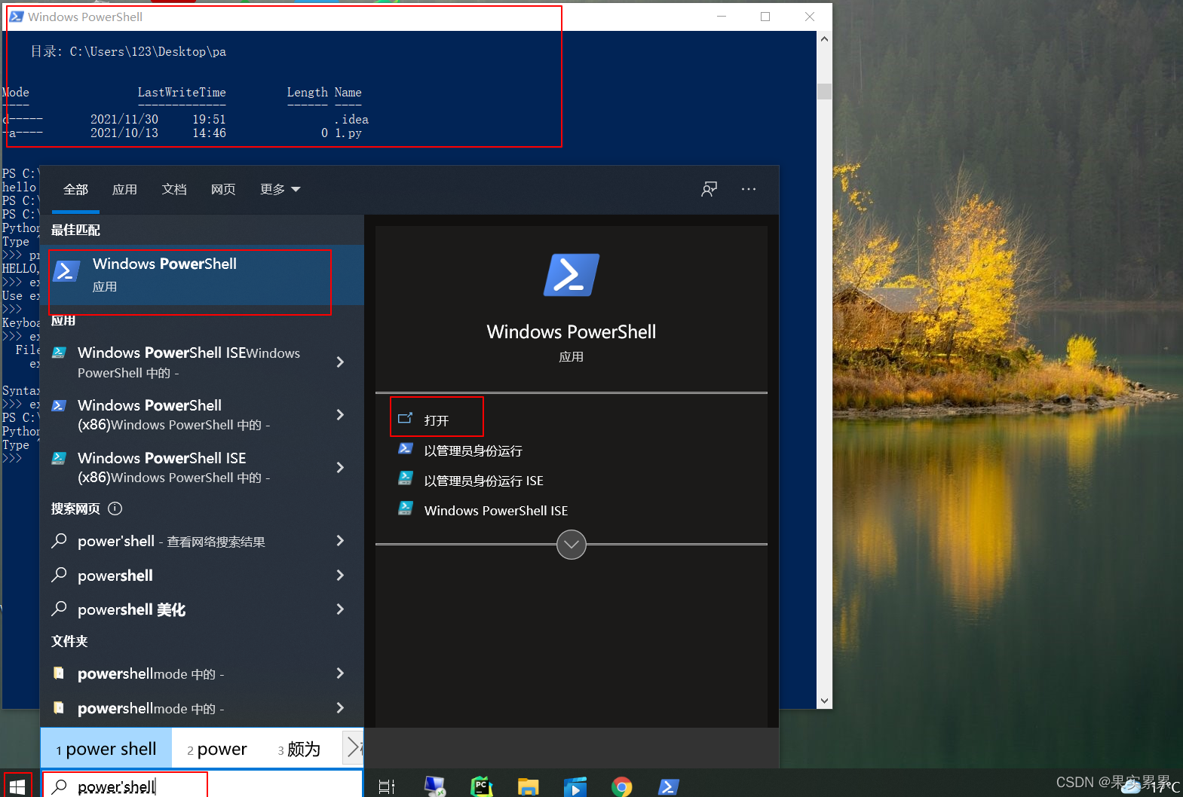
Task: Expand arrow for Windows PowerShell ISE result
Action: click(x=340, y=362)
